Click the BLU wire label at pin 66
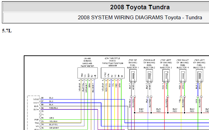The height and width of the screenshot is (130, 209). [x=51, y=98]
